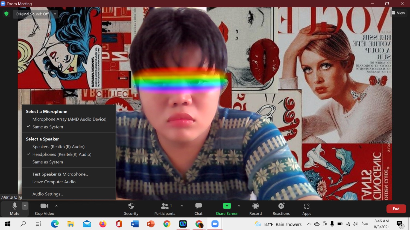Screen dimensions: 410x230
Task: Switch to Zoom taskbar icon
Action: (x=215, y=224)
